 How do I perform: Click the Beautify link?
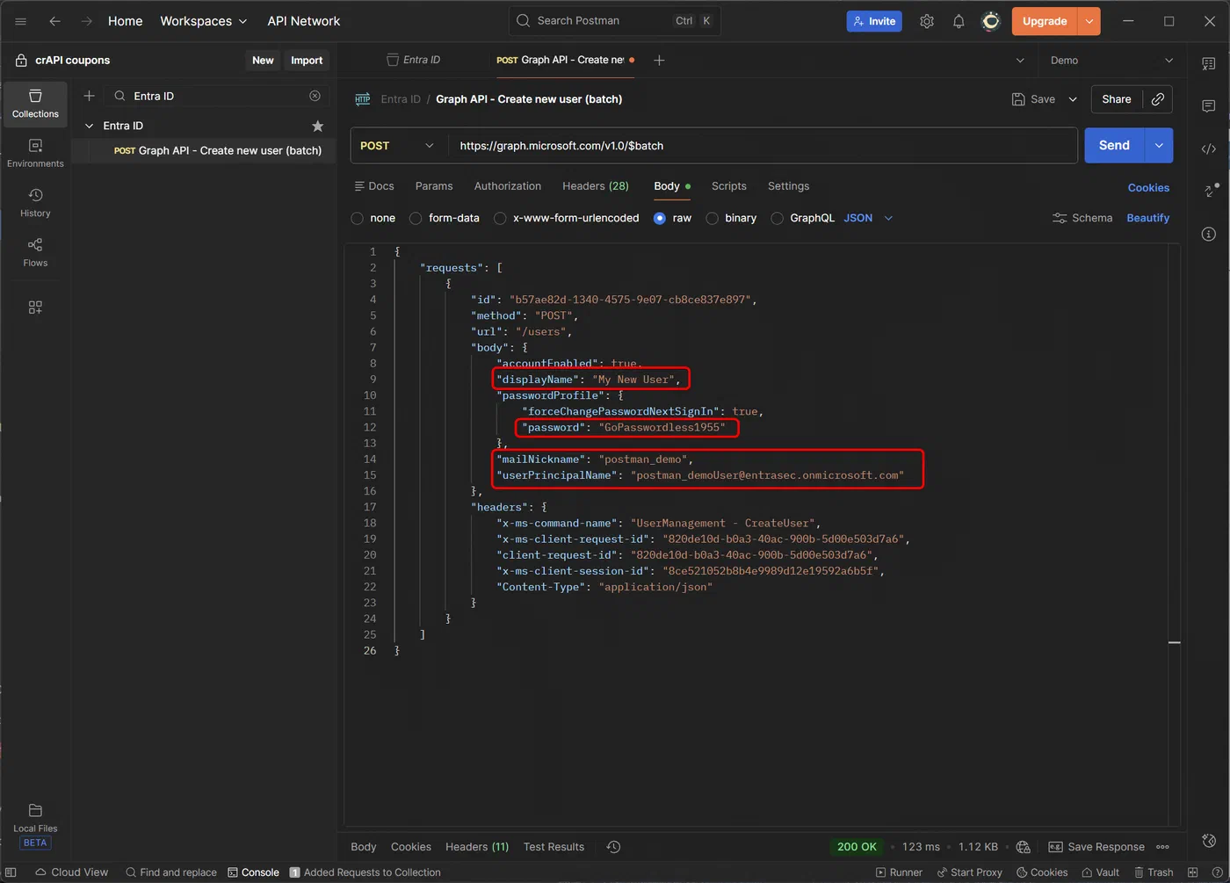1147,218
